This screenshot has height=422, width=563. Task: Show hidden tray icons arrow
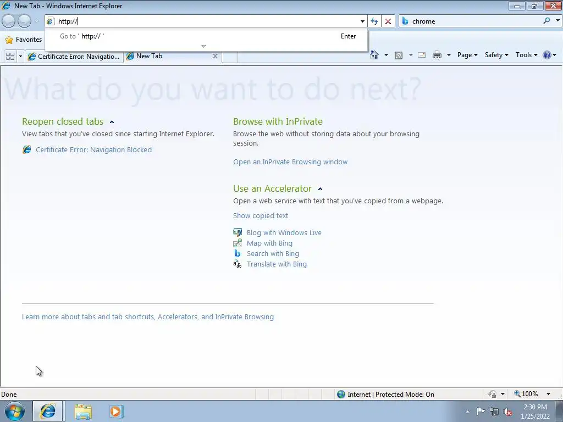pos(467,412)
